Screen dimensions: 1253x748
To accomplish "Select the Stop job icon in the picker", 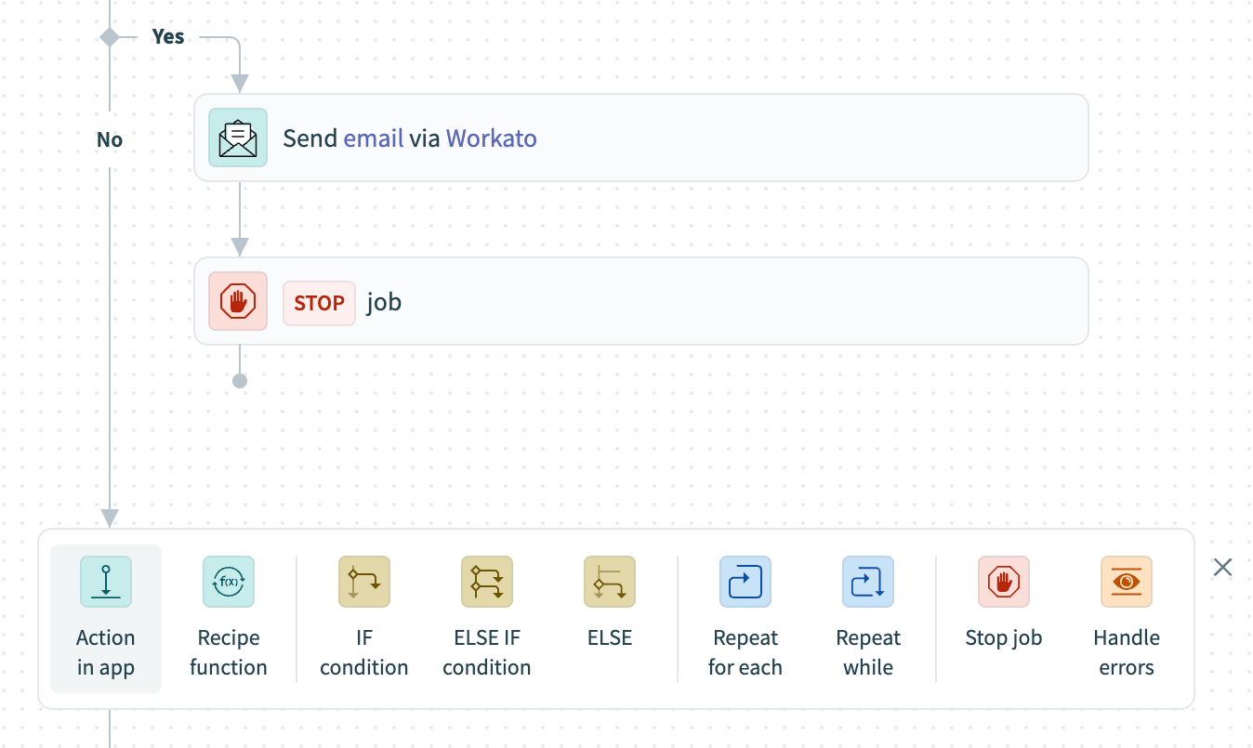I will [1003, 582].
